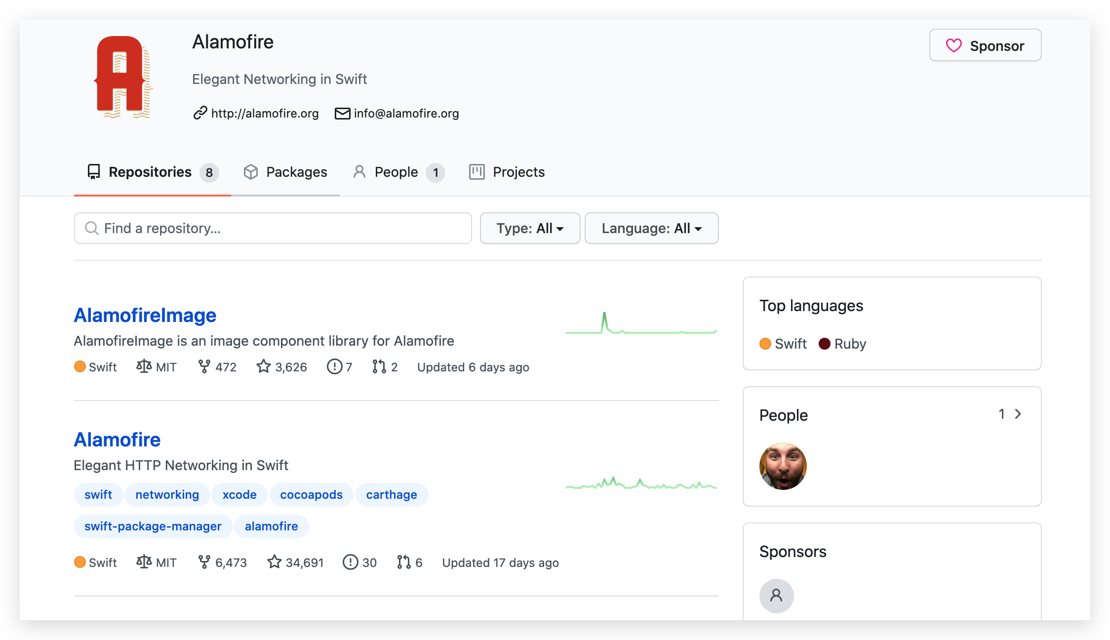1110x640 pixels.
Task: Click the fork icon on Alamofire repository
Action: pos(204,562)
